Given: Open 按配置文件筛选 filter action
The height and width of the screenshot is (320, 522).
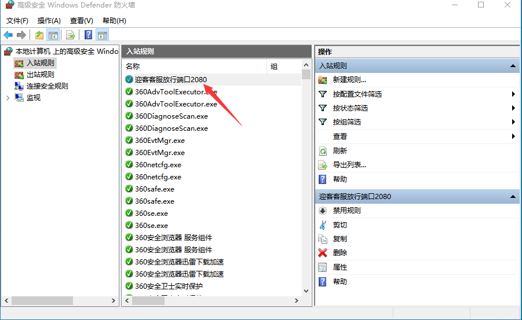Looking at the screenshot, I should (357, 94).
